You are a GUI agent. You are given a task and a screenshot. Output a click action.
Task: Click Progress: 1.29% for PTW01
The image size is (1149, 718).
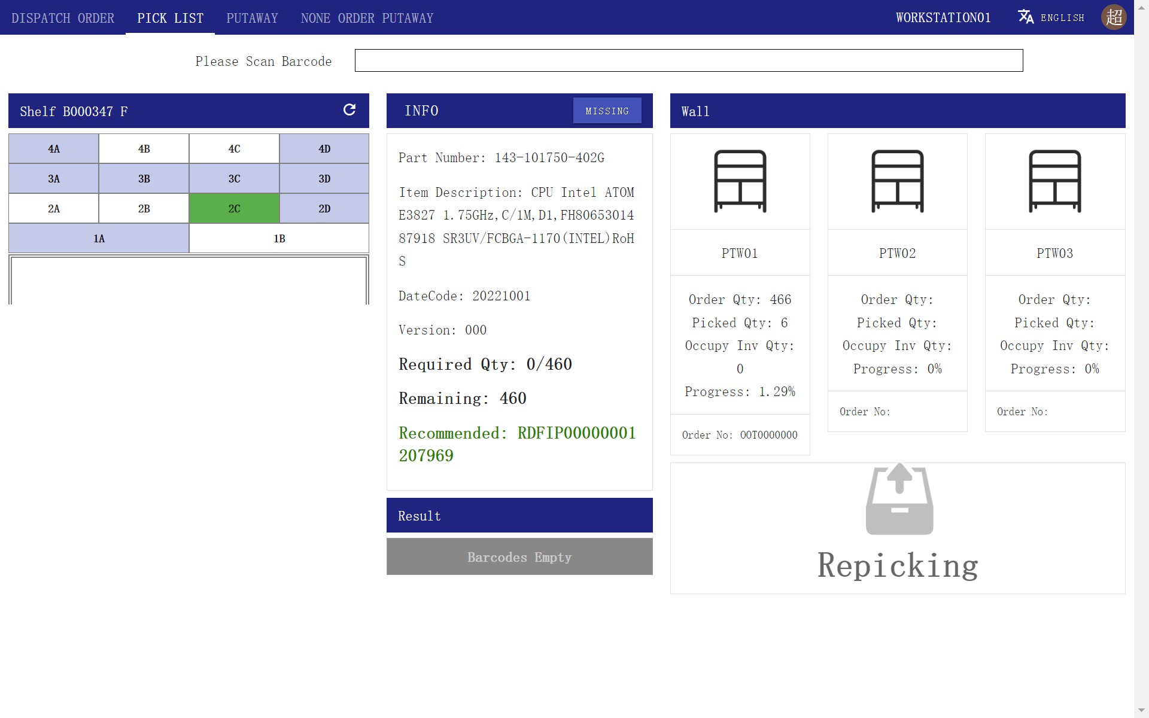click(x=740, y=391)
